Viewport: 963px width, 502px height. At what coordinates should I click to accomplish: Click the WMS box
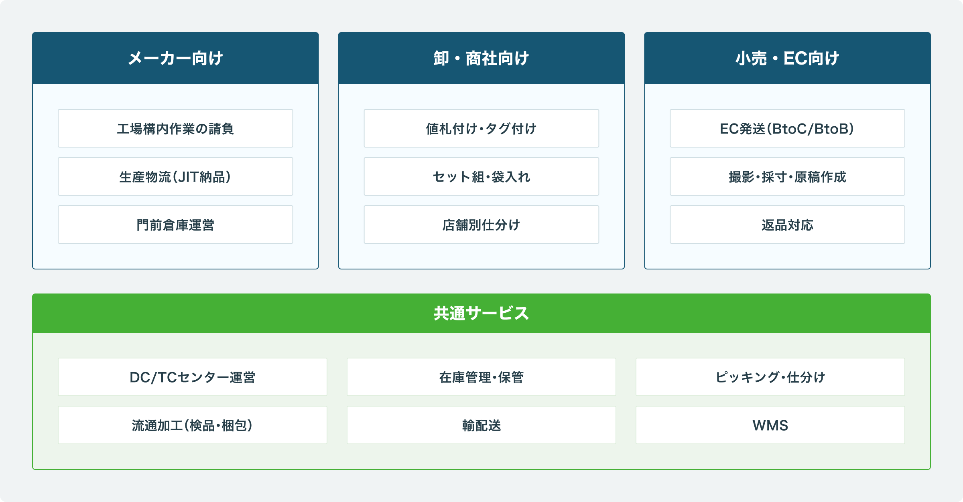coord(770,425)
